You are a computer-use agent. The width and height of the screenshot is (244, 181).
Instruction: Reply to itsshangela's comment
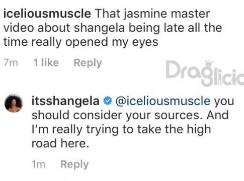74,164
